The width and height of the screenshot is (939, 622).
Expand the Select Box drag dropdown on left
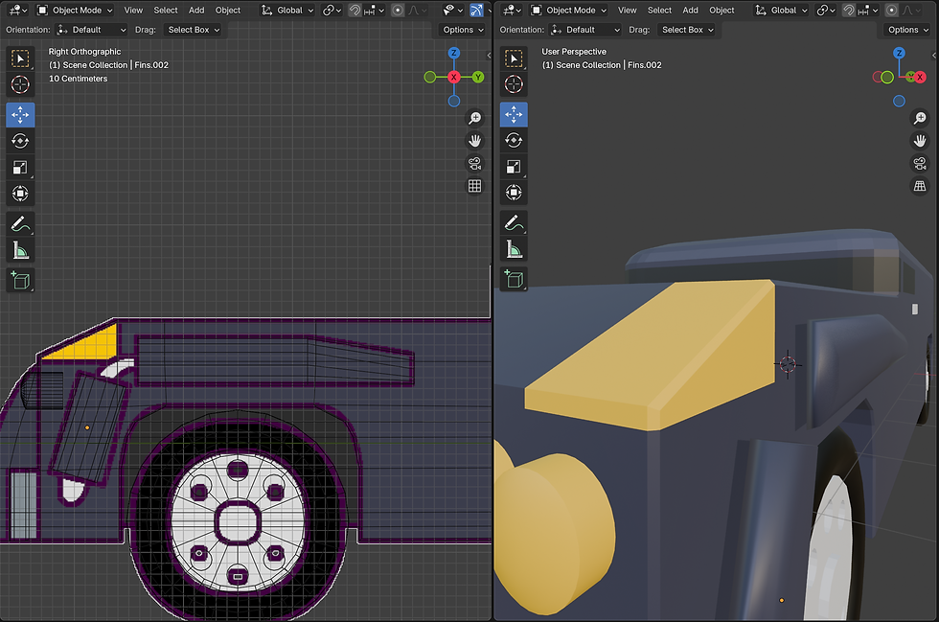tap(194, 30)
